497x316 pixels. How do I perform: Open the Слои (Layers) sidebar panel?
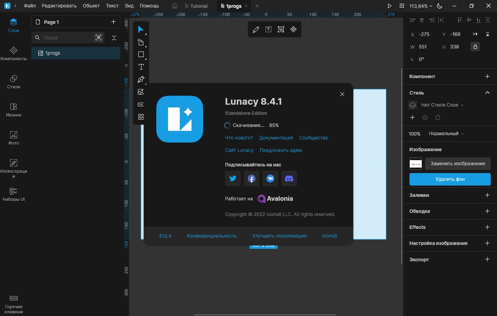tap(14, 25)
